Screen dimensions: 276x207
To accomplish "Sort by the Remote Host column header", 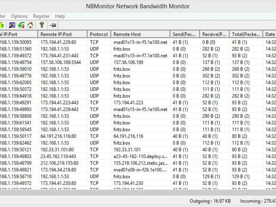I will pyautogui.click(x=140, y=34).
